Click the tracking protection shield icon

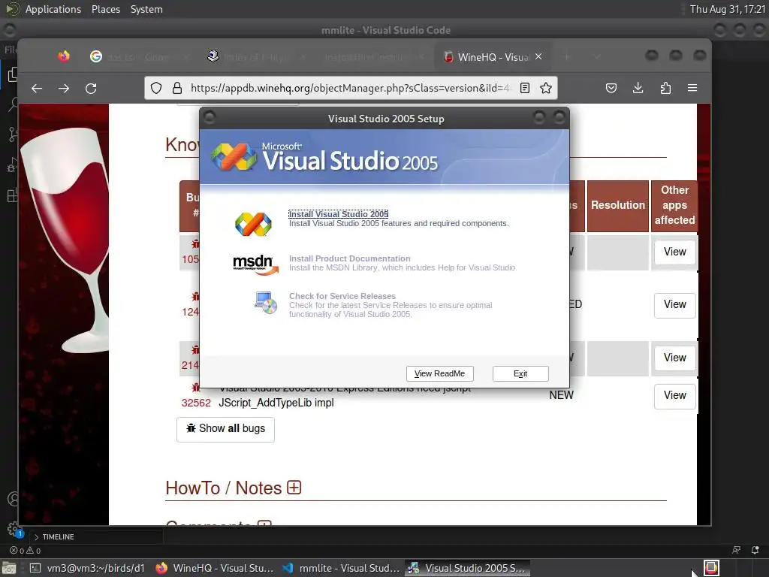(x=156, y=88)
